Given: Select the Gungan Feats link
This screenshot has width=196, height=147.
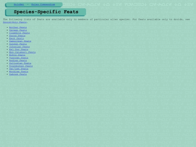Looking at the screenshot, I should pyautogui.click(x=18, y=44).
